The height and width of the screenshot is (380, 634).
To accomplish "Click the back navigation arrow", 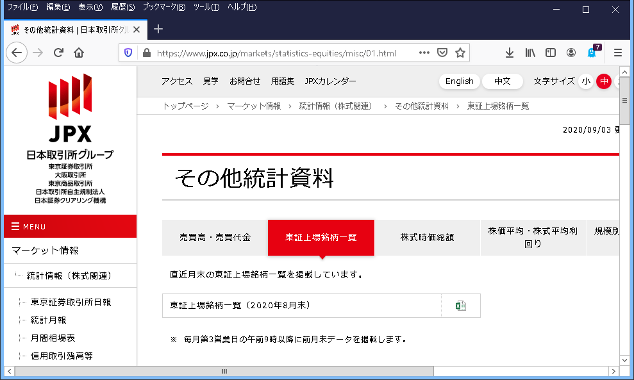I will (x=17, y=53).
